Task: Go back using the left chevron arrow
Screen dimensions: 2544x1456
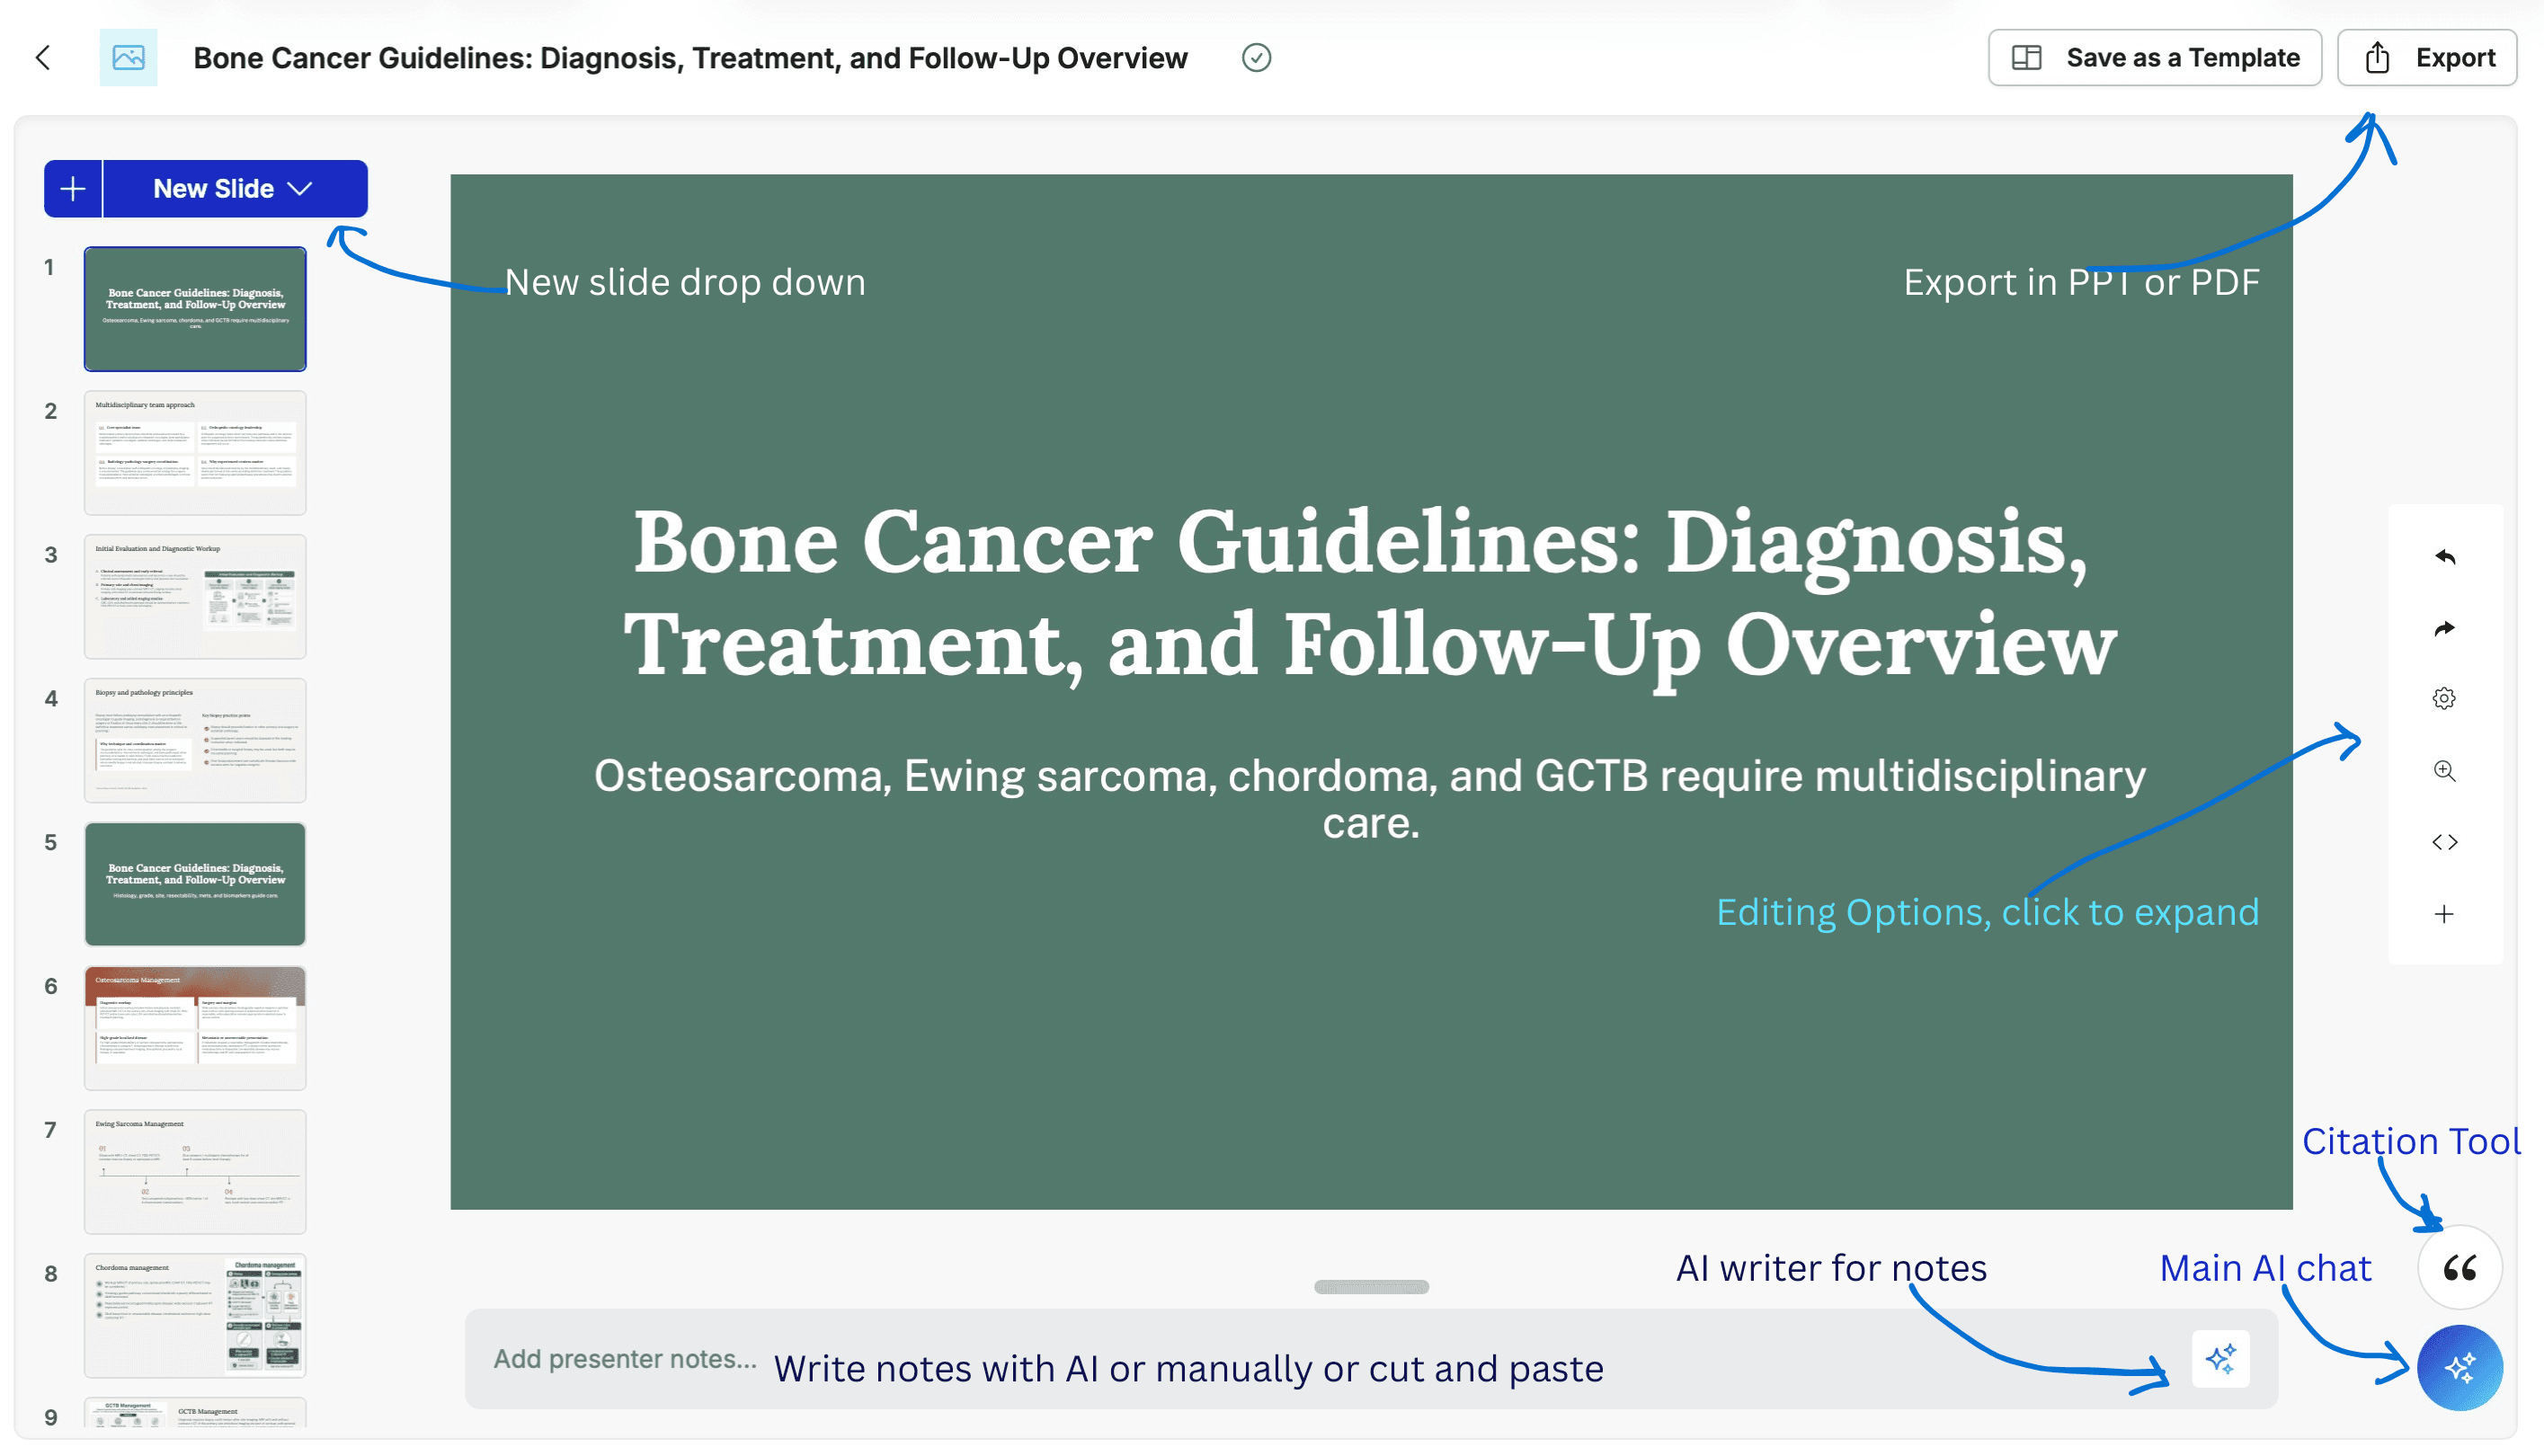Action: (43, 58)
